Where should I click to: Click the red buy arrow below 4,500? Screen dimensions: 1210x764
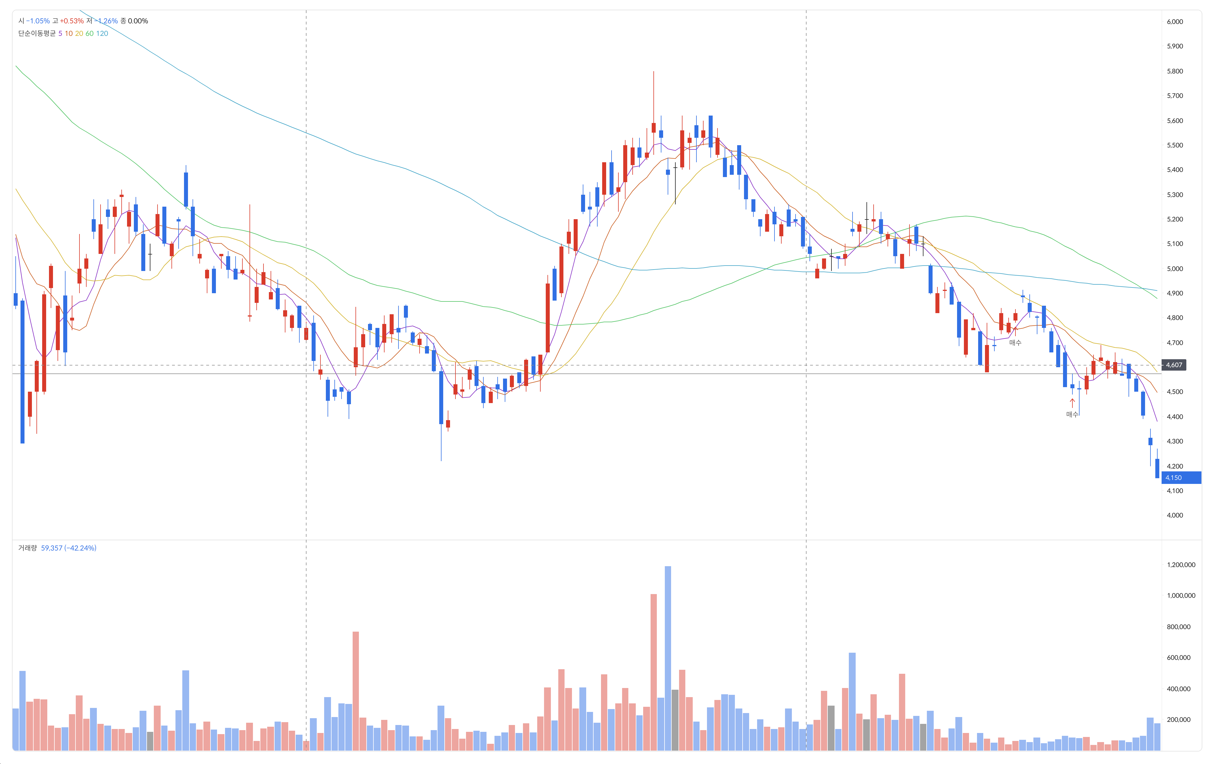pyautogui.click(x=1072, y=403)
